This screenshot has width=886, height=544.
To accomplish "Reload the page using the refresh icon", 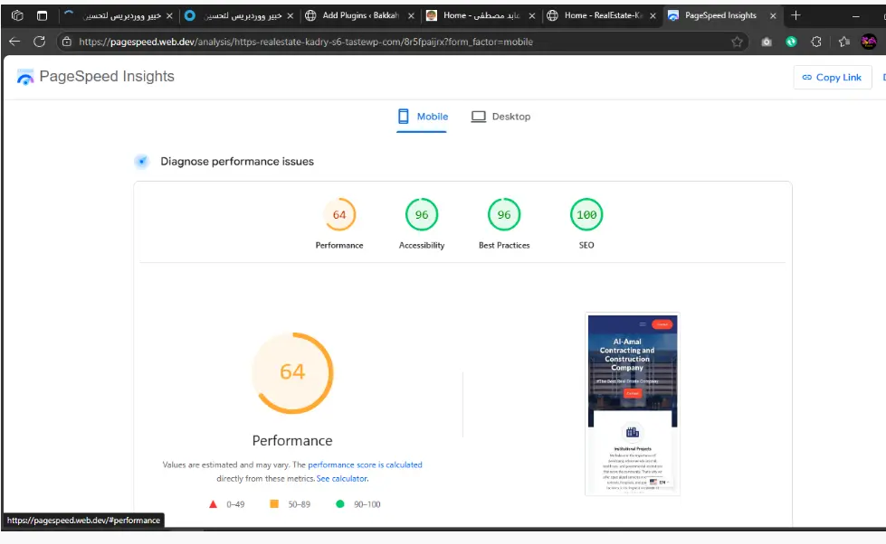I will coord(38,41).
